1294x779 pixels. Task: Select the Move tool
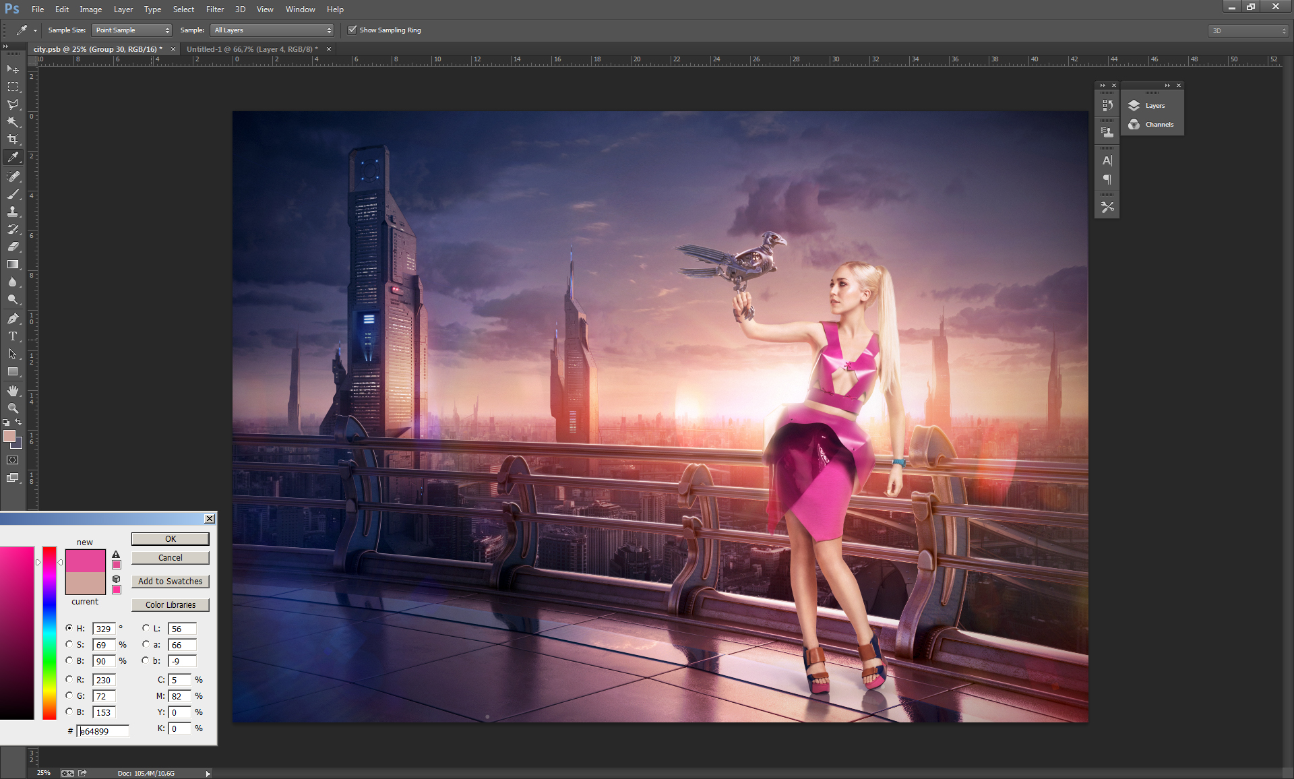(x=13, y=69)
